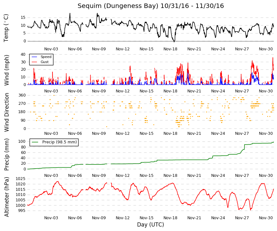Click the Precip (mm) axis label
This screenshot has width=277, height=231.
point(7,155)
